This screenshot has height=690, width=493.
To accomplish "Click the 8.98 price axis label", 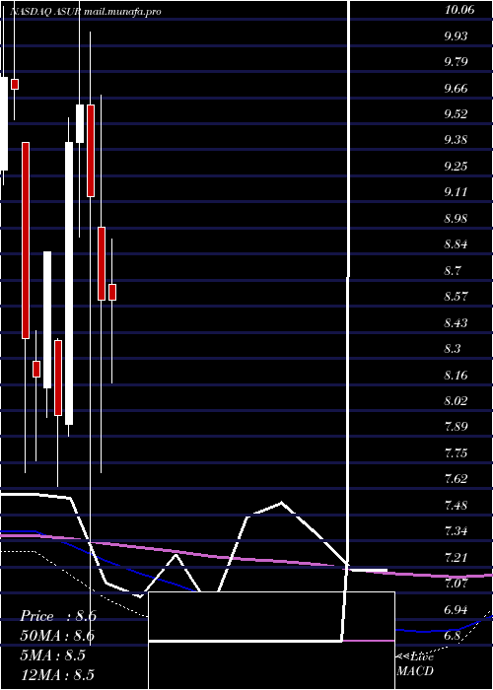I will 456,218.
